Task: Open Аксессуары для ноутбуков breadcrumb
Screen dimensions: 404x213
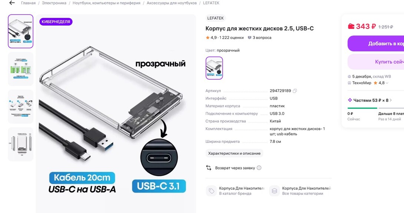Action: coord(172,3)
